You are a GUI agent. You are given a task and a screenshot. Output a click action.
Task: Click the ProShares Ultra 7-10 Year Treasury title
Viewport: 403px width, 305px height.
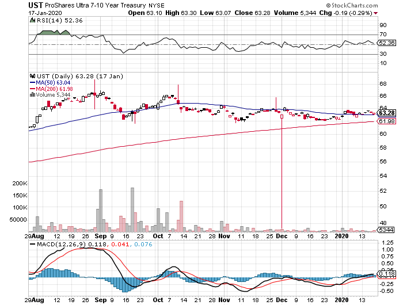[96, 5]
